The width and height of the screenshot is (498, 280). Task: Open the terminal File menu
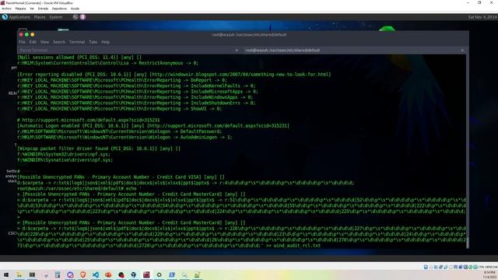coord(23,42)
